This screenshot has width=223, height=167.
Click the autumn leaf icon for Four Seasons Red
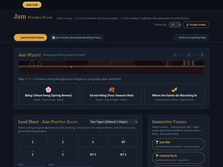coord(111,89)
